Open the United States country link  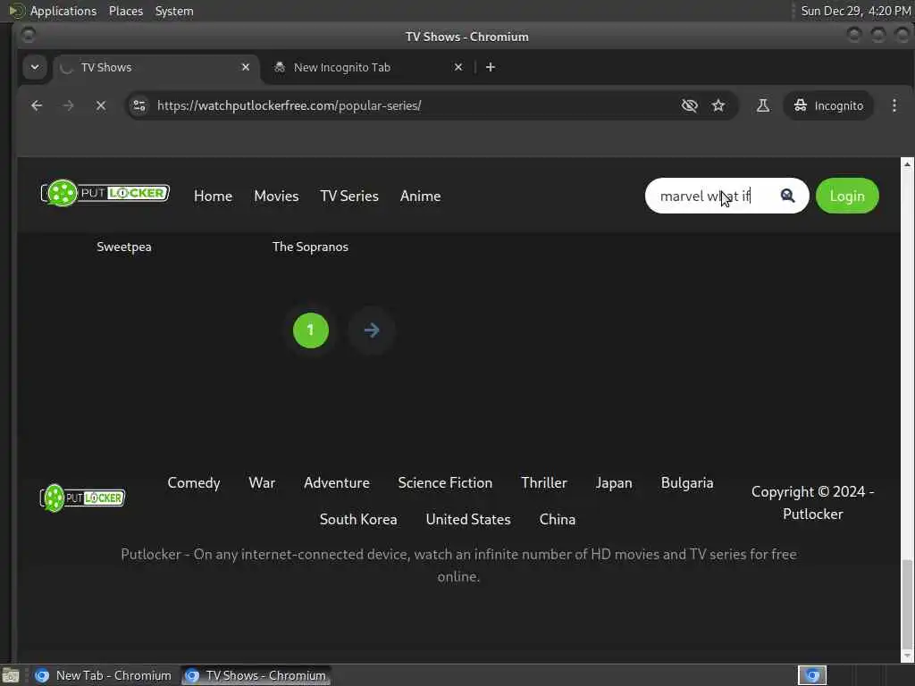468,519
